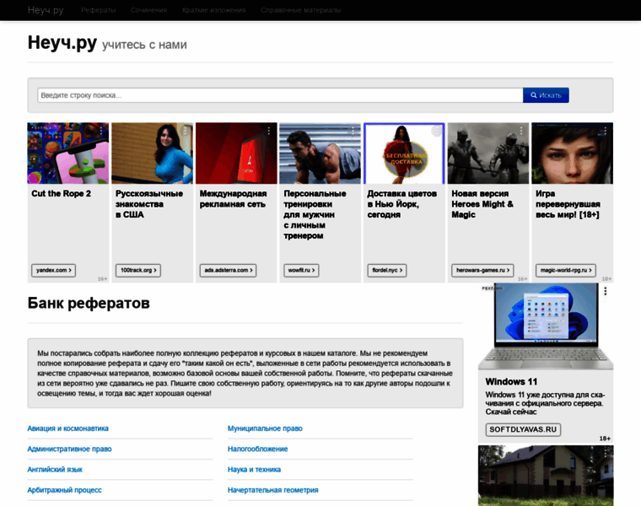Click the SOFTDLYAVAS.RU ad button

(523, 429)
